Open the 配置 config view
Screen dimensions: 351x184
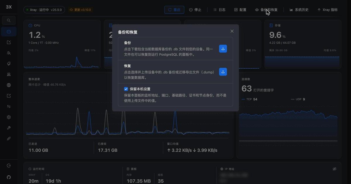(240, 10)
